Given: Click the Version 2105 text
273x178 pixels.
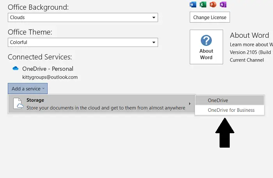Looking at the screenshot, I should click(251, 52).
